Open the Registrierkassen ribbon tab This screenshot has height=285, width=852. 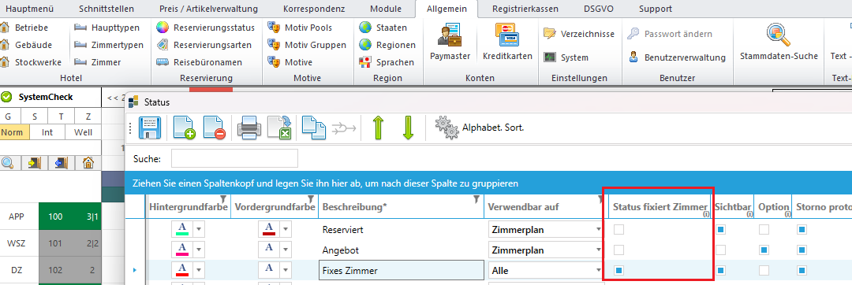(525, 9)
